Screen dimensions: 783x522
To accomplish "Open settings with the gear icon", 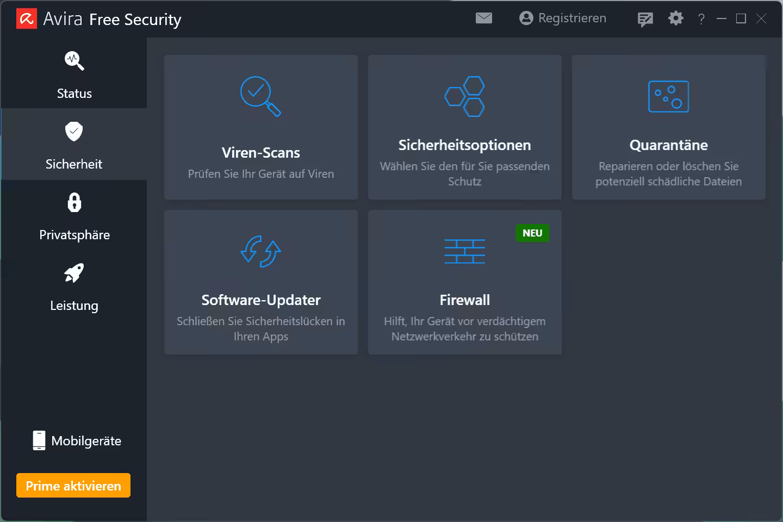I will (675, 18).
